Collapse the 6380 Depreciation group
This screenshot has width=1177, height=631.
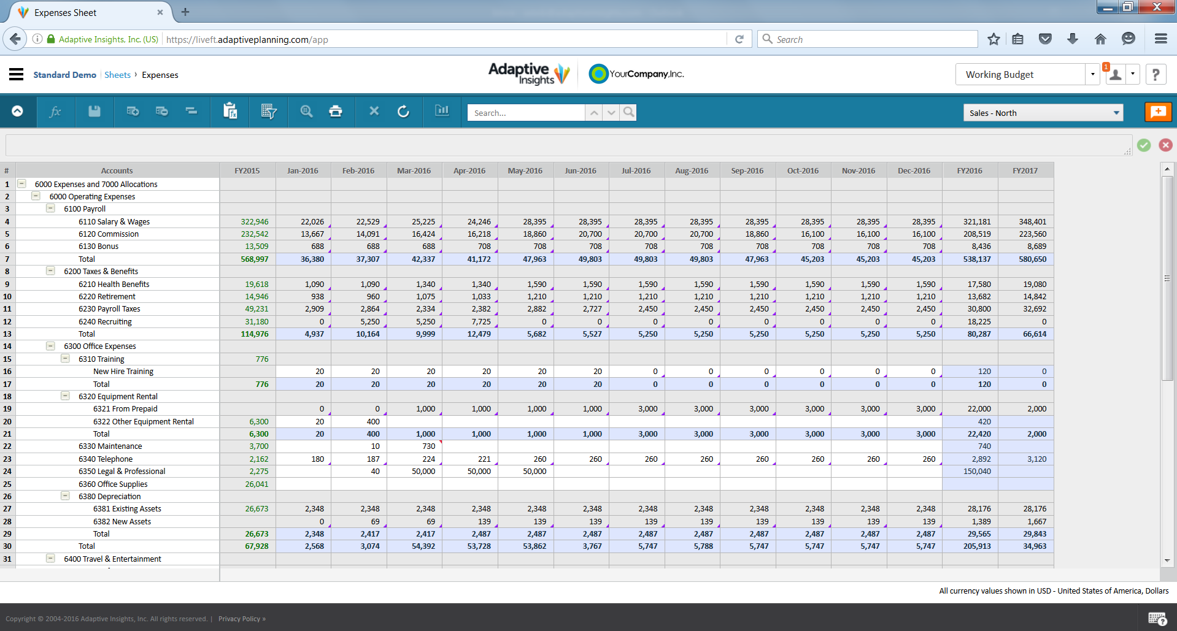pyautogui.click(x=65, y=496)
